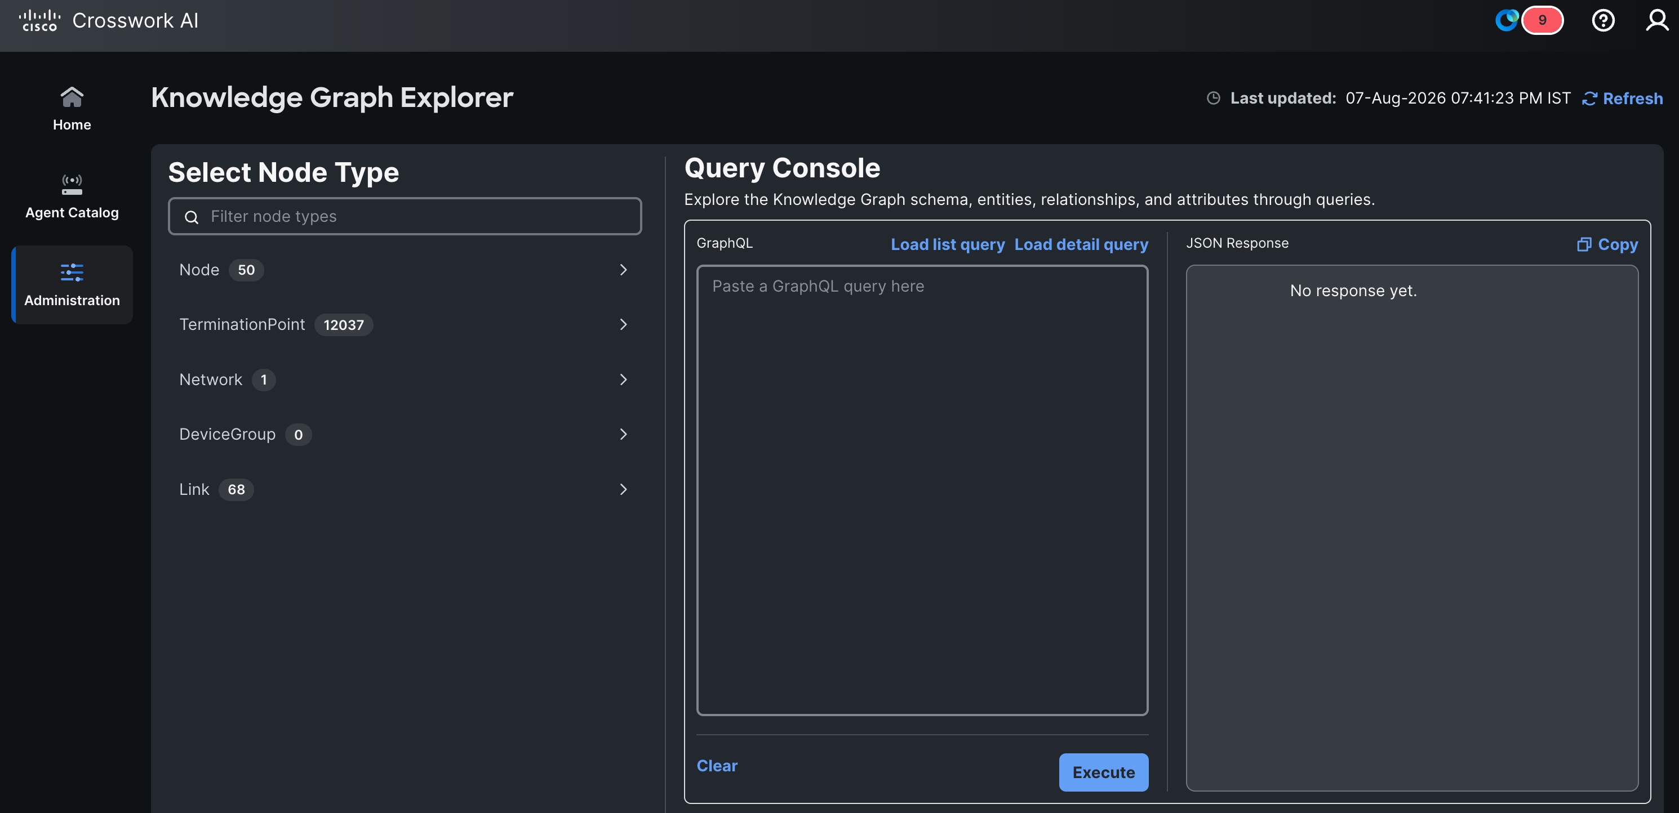
Task: Click the Cisco logo in header
Action: click(x=40, y=20)
